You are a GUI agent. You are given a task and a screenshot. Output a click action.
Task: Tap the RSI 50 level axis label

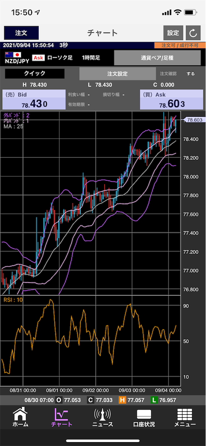pos(186,341)
